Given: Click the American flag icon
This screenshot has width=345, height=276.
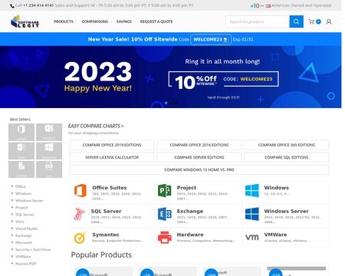Looking at the screenshot, I should 268,5.
